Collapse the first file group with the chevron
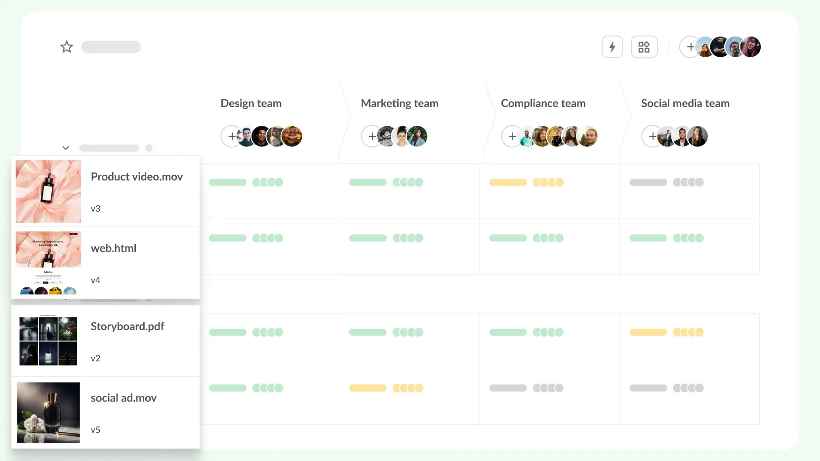 [66, 148]
